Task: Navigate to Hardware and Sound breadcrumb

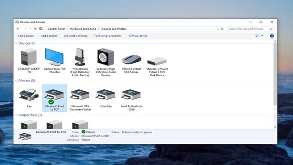Action: tap(83, 29)
